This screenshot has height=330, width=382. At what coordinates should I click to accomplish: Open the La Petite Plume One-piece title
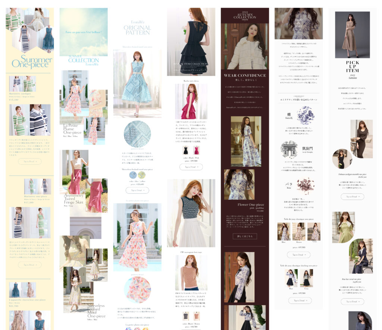click(72, 129)
